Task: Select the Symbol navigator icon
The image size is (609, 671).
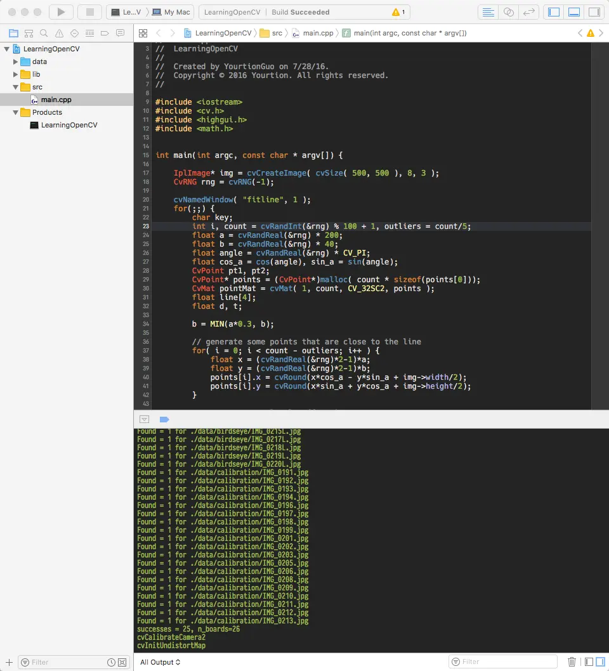Action: (x=29, y=33)
